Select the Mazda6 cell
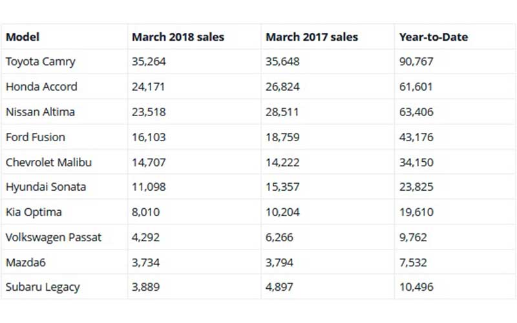Screen dimensions: 517x323 26,262
